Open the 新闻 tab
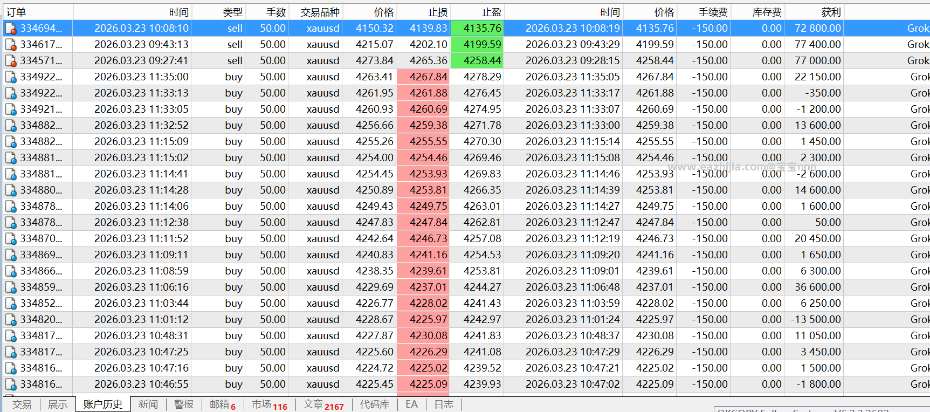The height and width of the screenshot is (412, 930). (x=148, y=404)
